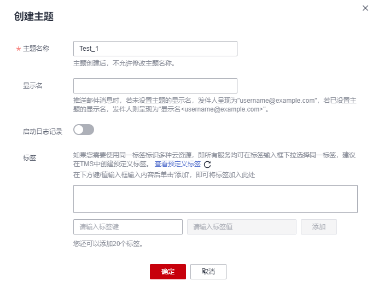Click the 创建主题 dialog title
Image resolution: width=378 pixels, height=287 pixels.
pos(33,16)
